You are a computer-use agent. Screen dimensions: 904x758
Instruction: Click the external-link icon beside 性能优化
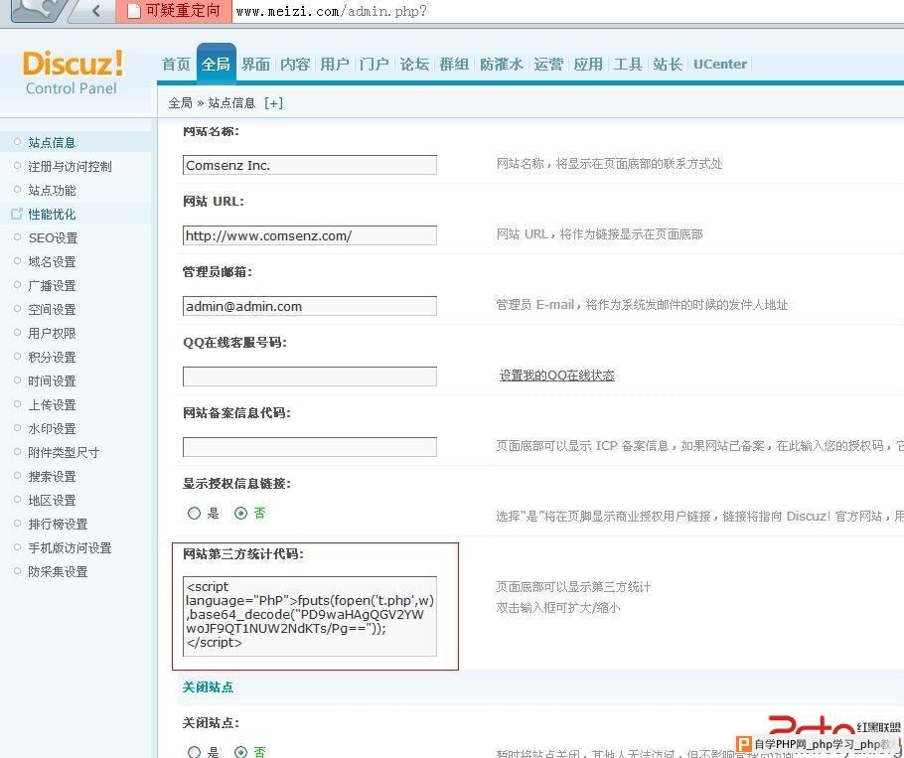pyautogui.click(x=17, y=214)
